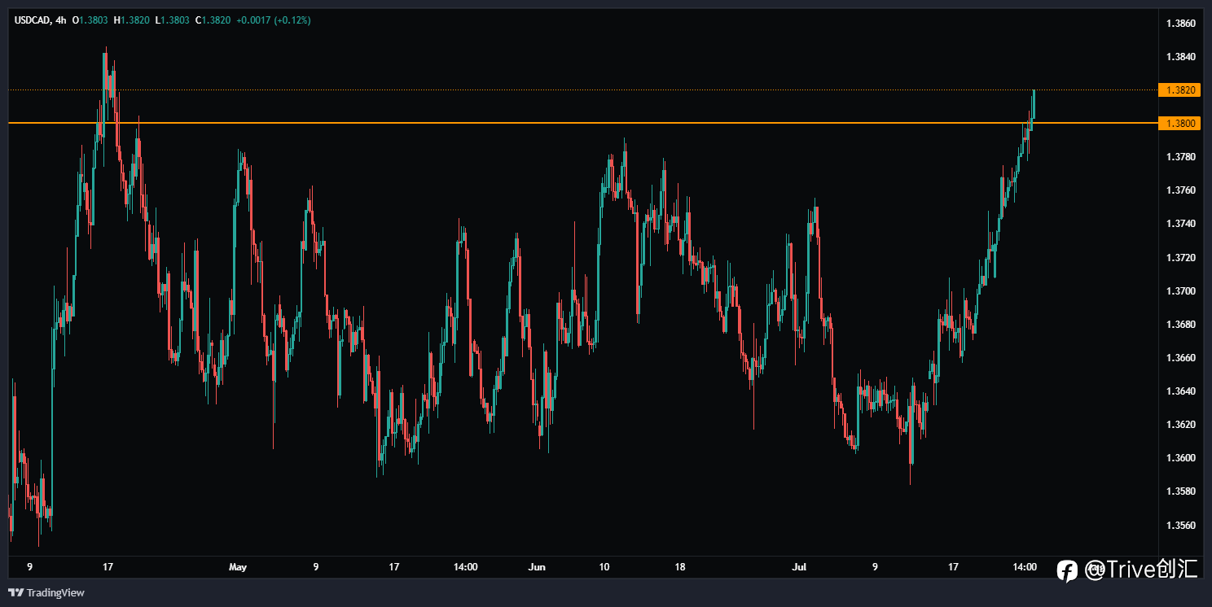Click the 18 date label on time axis
Viewport: 1212px width, 607px height.
680,566
